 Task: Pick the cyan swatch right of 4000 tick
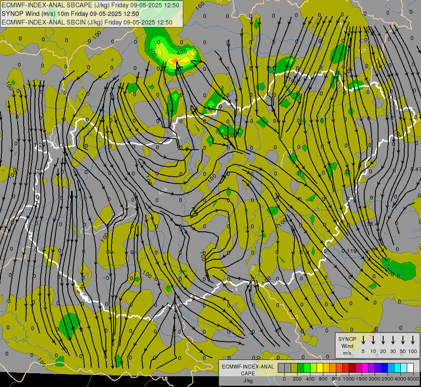click(x=404, y=368)
